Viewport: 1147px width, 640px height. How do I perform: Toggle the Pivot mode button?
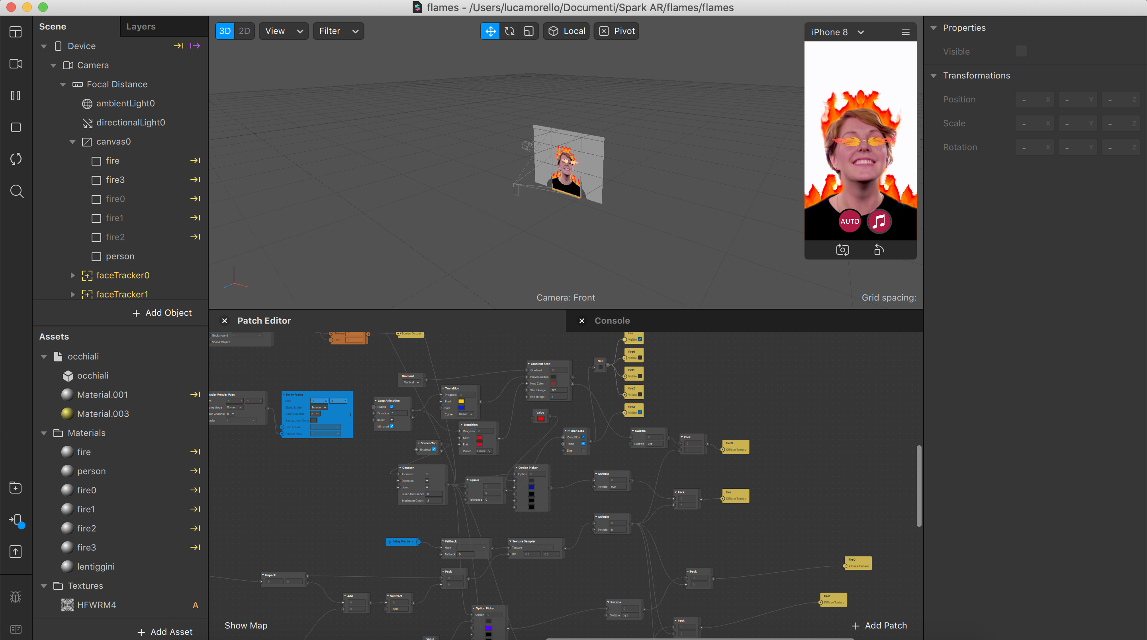pos(617,31)
